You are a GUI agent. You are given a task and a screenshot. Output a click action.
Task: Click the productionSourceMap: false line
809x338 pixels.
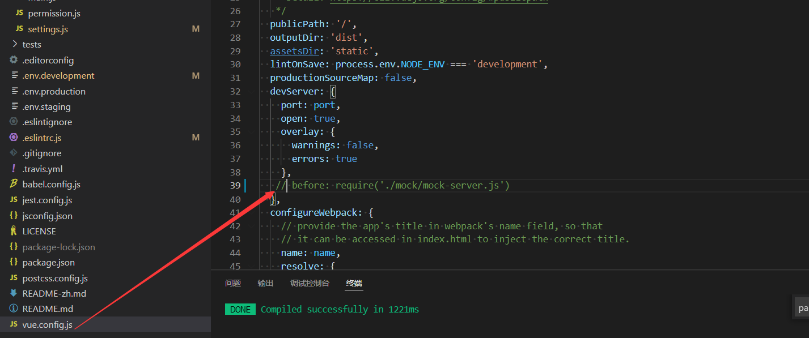point(344,78)
